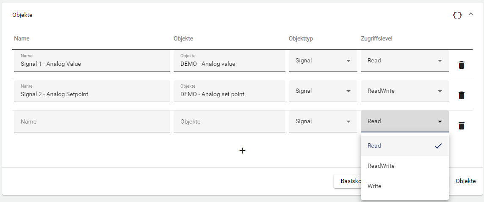This screenshot has height=202, width=484.
Task: Edit the DEMO - Analog set point field
Action: pos(229,94)
